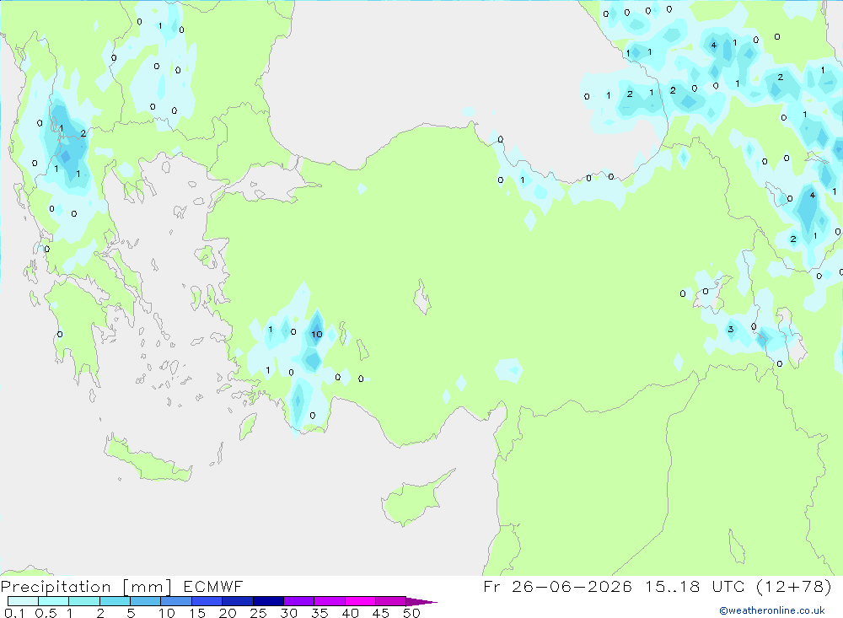Click the 'Precipitation [mm]' title text
843x618 pixels.
pos(87,587)
